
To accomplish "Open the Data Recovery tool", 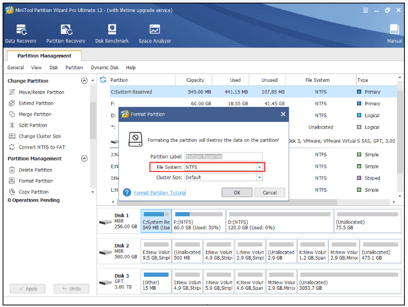I will 21,33.
